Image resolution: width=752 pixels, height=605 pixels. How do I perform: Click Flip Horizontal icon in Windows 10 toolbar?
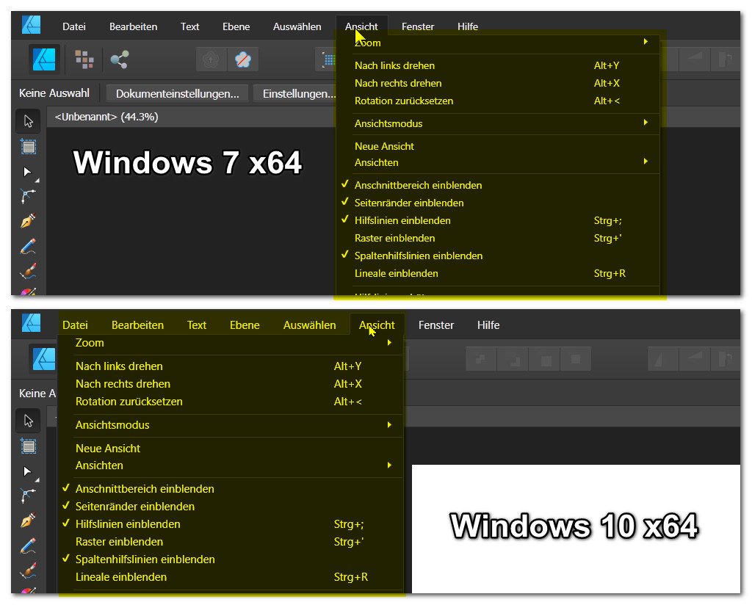click(663, 359)
